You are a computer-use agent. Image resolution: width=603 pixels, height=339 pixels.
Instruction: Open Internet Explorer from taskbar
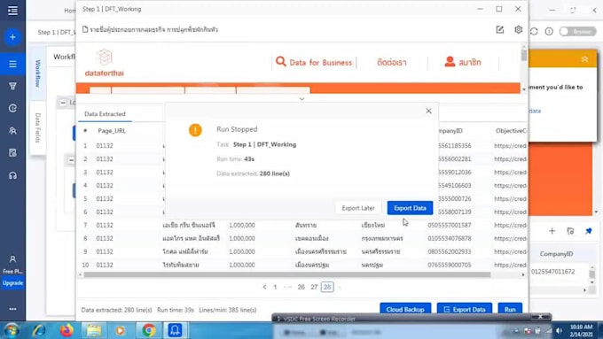(39, 330)
